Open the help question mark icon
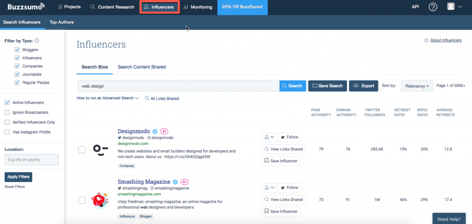 pos(433,7)
